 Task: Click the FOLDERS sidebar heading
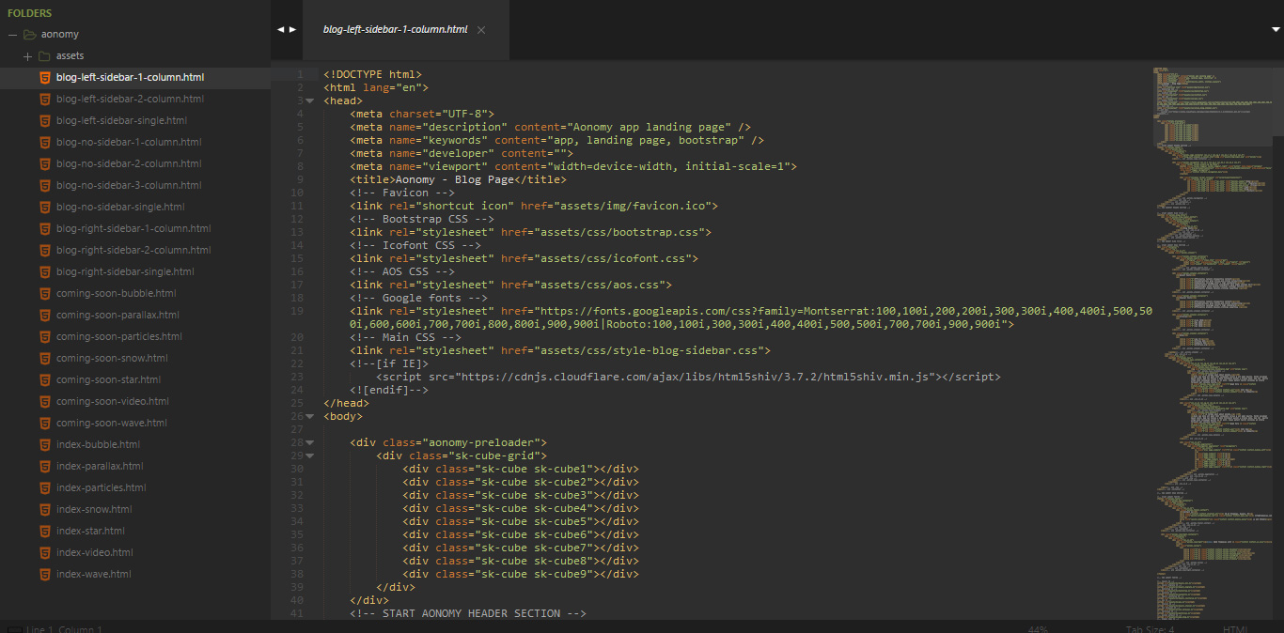click(29, 13)
